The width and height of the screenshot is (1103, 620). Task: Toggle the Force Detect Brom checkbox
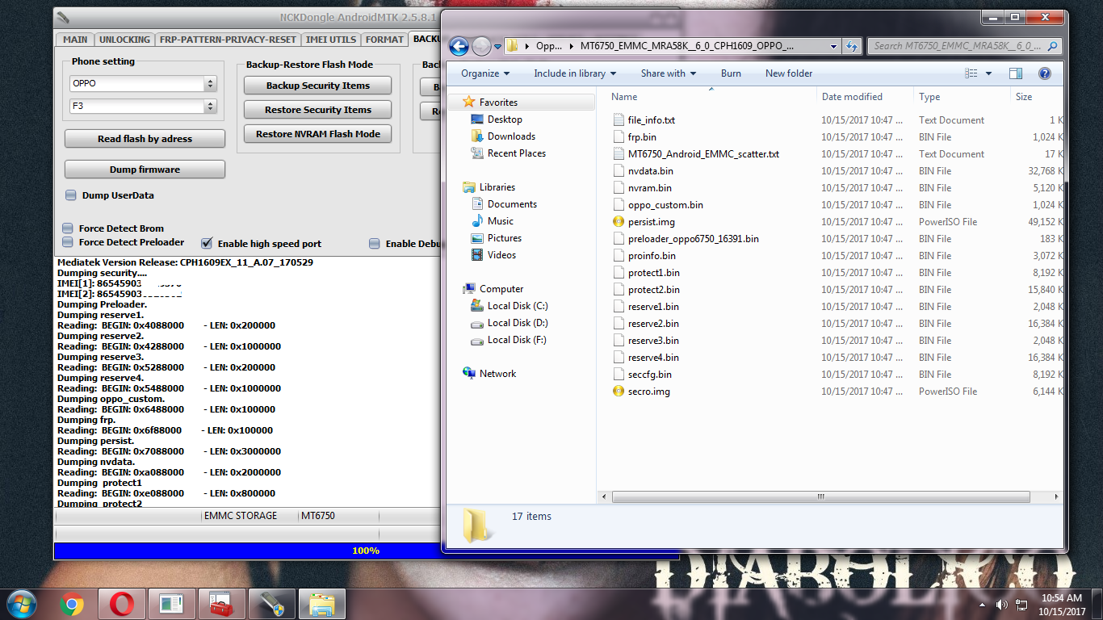[x=67, y=228]
